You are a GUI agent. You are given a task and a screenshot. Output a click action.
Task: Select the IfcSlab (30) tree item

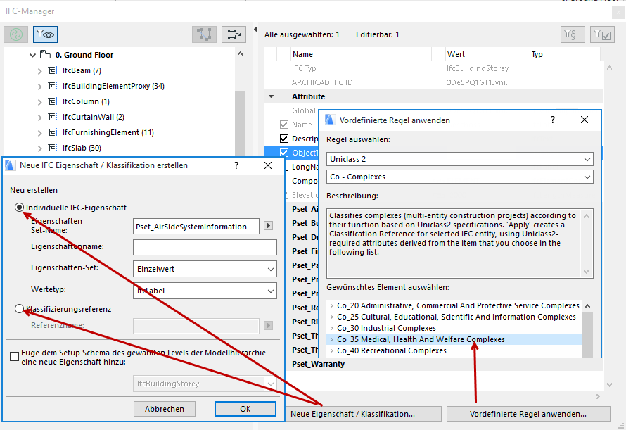coord(82,148)
